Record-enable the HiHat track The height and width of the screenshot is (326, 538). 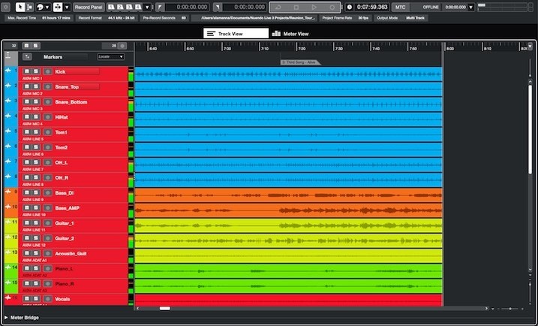pos(48,116)
